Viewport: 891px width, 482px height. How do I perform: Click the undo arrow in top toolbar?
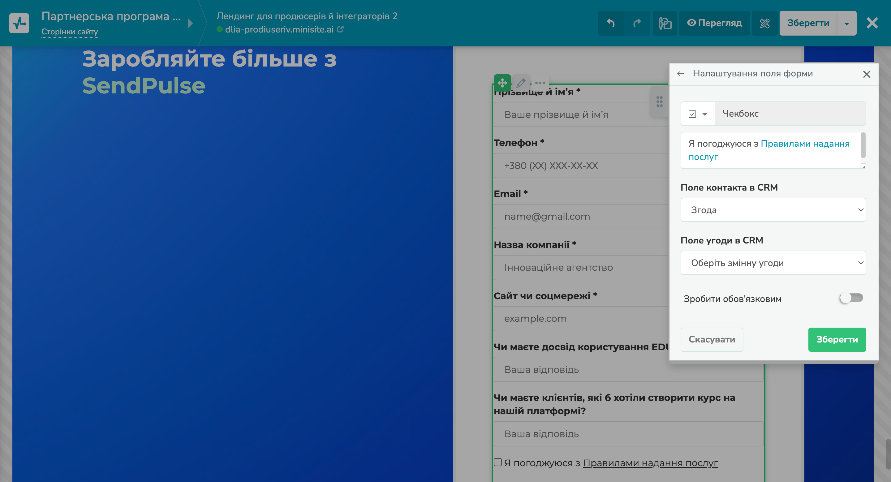click(x=611, y=23)
